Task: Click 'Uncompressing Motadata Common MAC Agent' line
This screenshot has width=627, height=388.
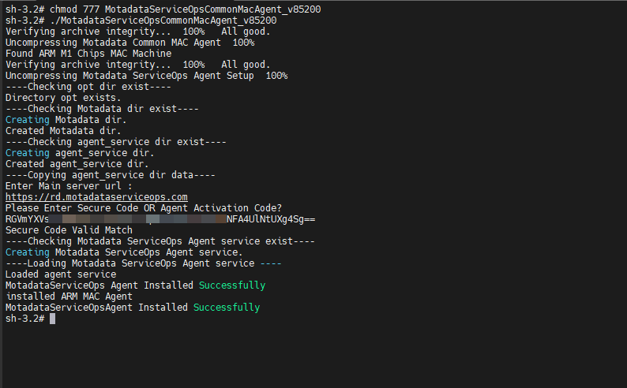Action: point(130,42)
